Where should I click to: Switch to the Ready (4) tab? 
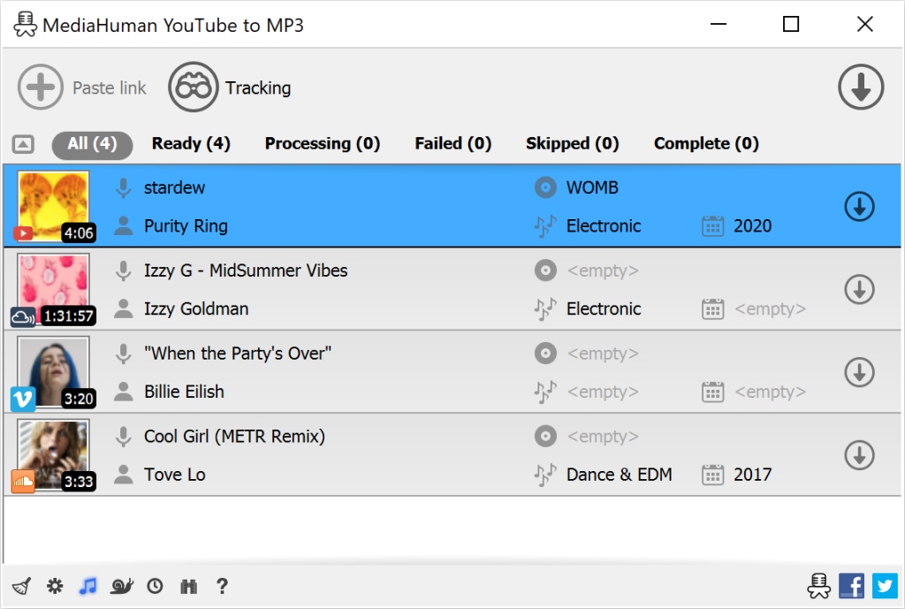191,143
